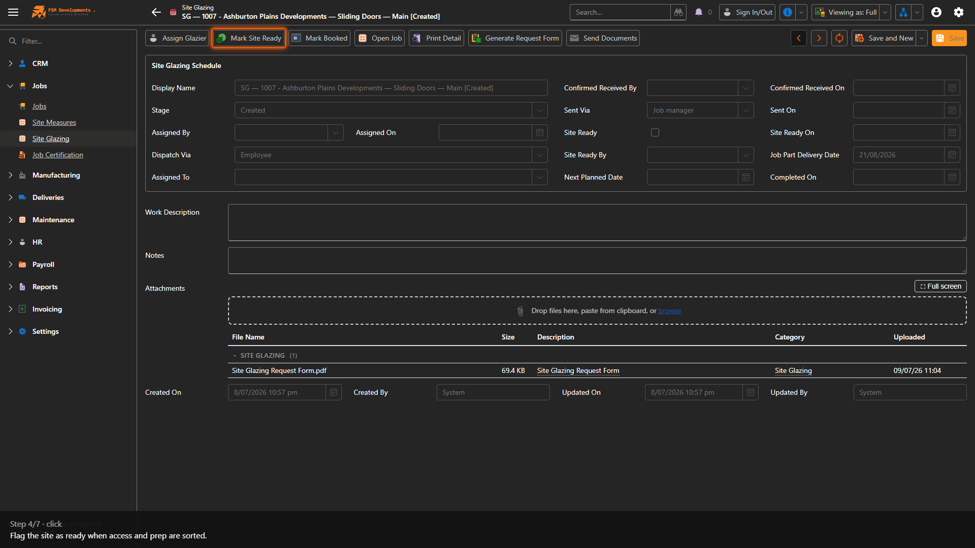Click Mark Site Ready button
This screenshot has width=975, height=548.
click(249, 38)
